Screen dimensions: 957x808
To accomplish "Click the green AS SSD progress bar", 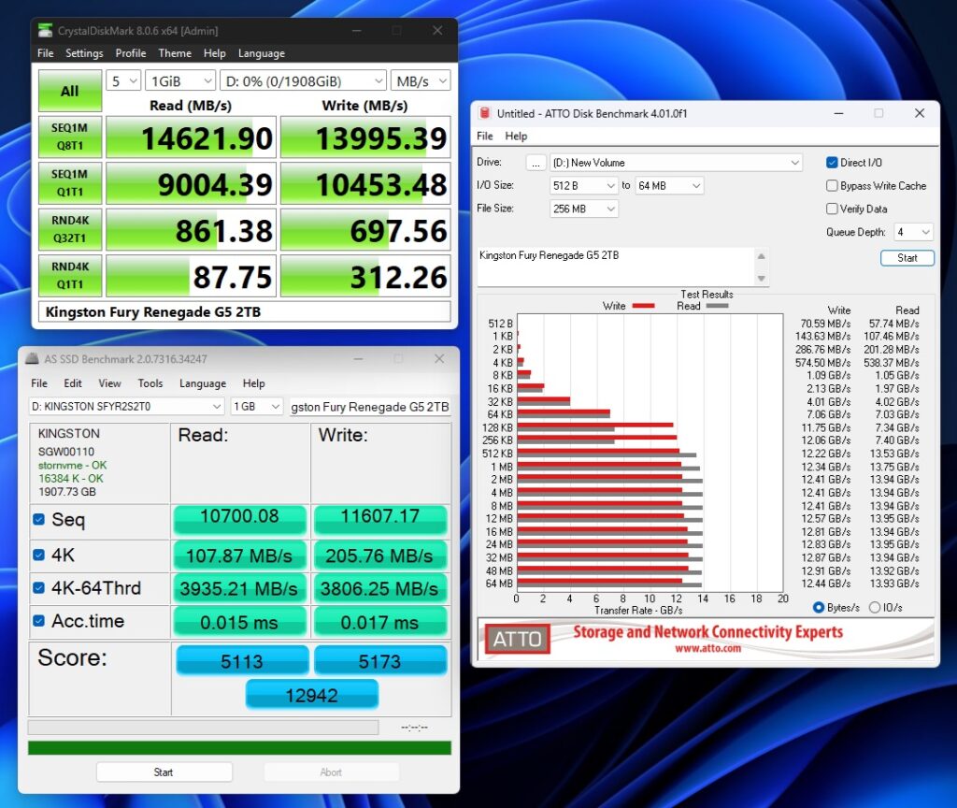I will (x=239, y=748).
